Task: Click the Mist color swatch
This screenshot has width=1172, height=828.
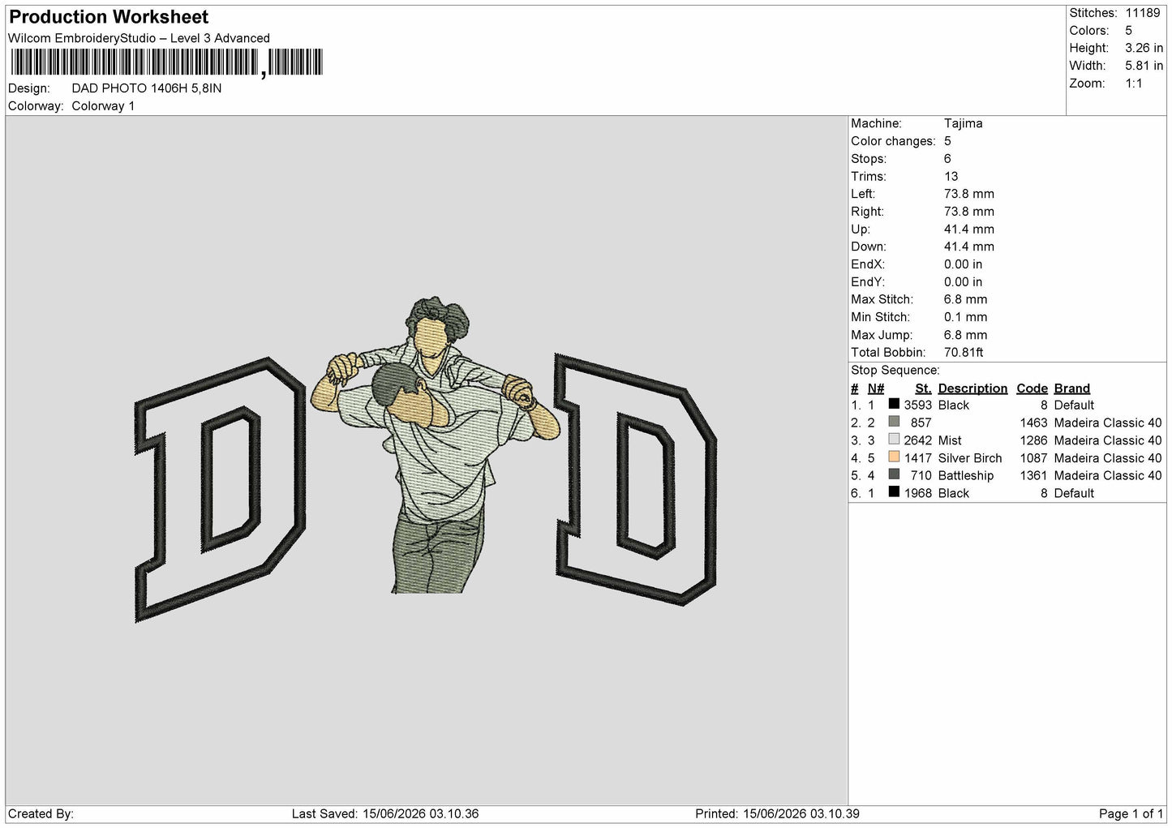Action: (x=894, y=440)
